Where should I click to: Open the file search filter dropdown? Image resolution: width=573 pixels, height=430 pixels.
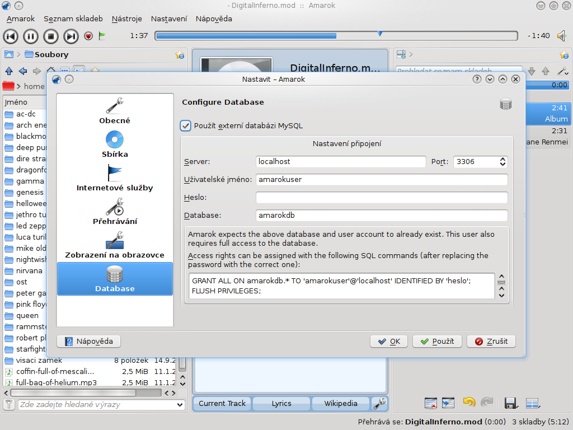click(x=180, y=405)
